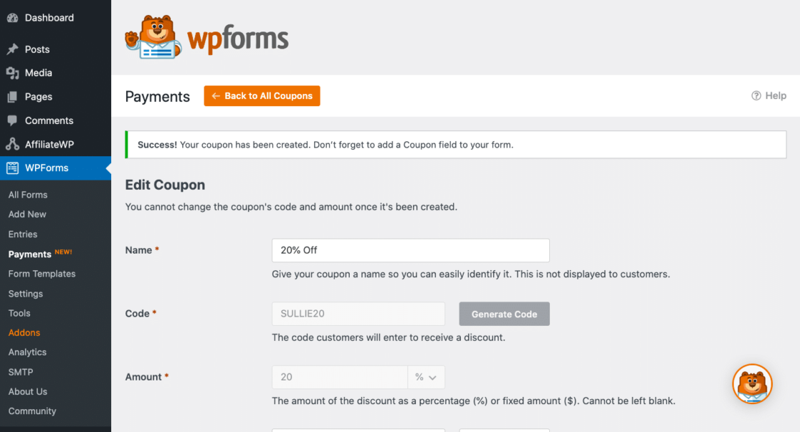This screenshot has height=432, width=800.
Task: Click the coupon Code field SULLIE20
Action: [358, 314]
